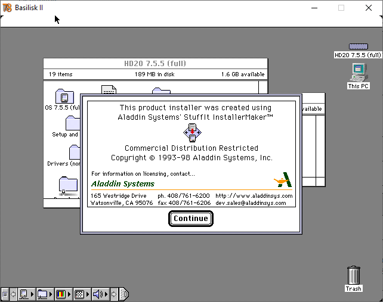Click the dev.sales@aladdinsys.com email text

click(x=251, y=203)
